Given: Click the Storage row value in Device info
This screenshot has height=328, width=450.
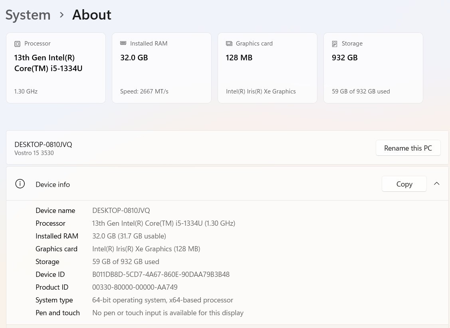Looking at the screenshot, I should pos(125,262).
